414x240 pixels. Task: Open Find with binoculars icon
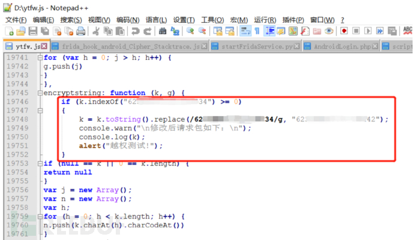pos(163,31)
